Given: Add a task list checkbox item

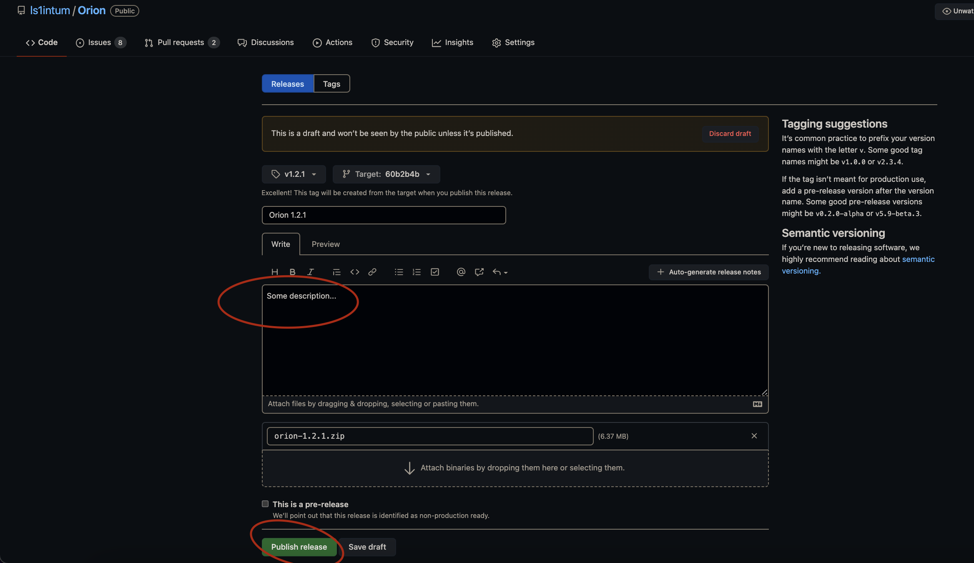Looking at the screenshot, I should pyautogui.click(x=434, y=272).
